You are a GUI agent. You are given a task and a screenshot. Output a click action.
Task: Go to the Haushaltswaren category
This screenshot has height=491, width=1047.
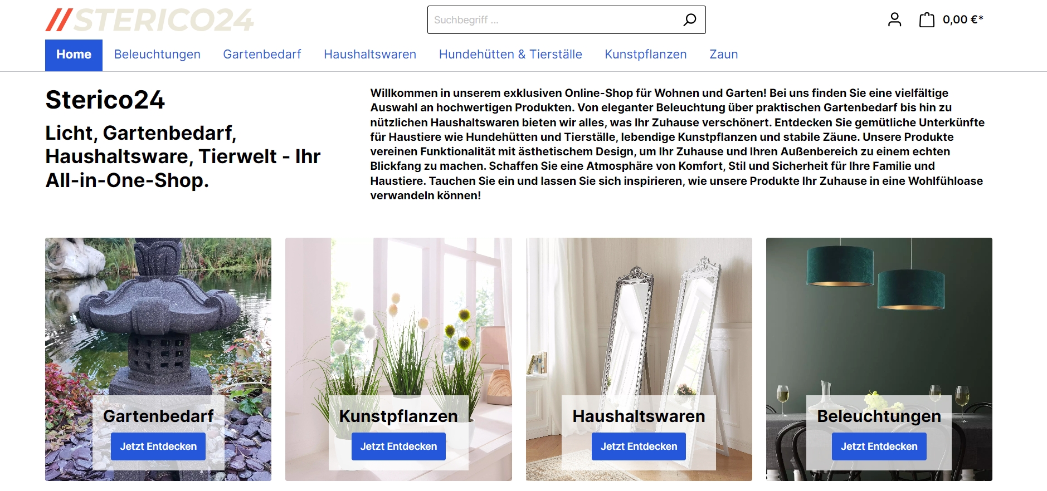(x=370, y=55)
